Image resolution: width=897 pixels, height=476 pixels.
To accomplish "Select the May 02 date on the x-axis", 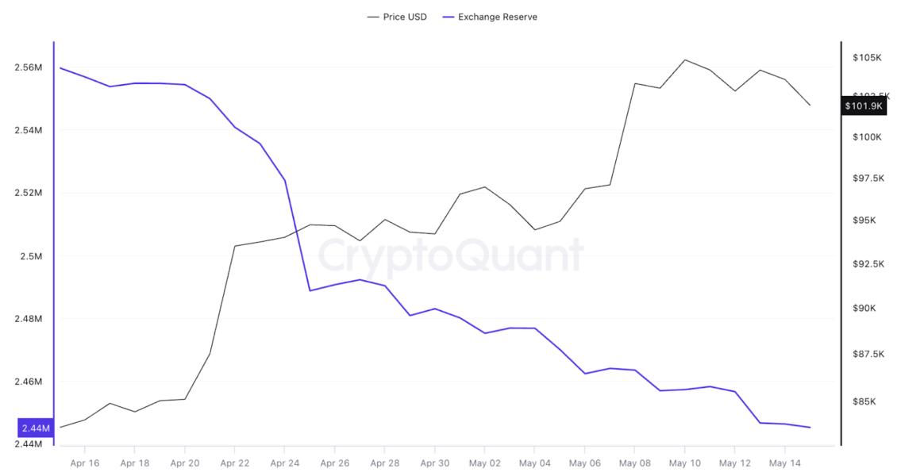I will click(x=484, y=463).
